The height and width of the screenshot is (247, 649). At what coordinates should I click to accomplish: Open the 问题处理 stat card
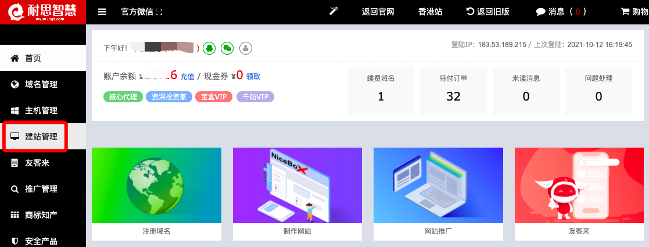pyautogui.click(x=598, y=91)
